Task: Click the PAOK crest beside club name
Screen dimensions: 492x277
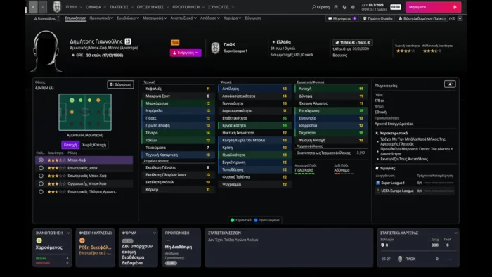Action: pos(215,48)
